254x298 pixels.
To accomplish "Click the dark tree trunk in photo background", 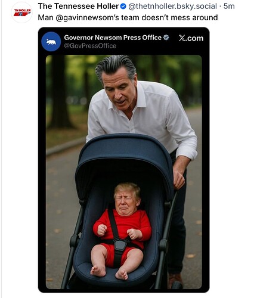I will (x=60, y=91).
